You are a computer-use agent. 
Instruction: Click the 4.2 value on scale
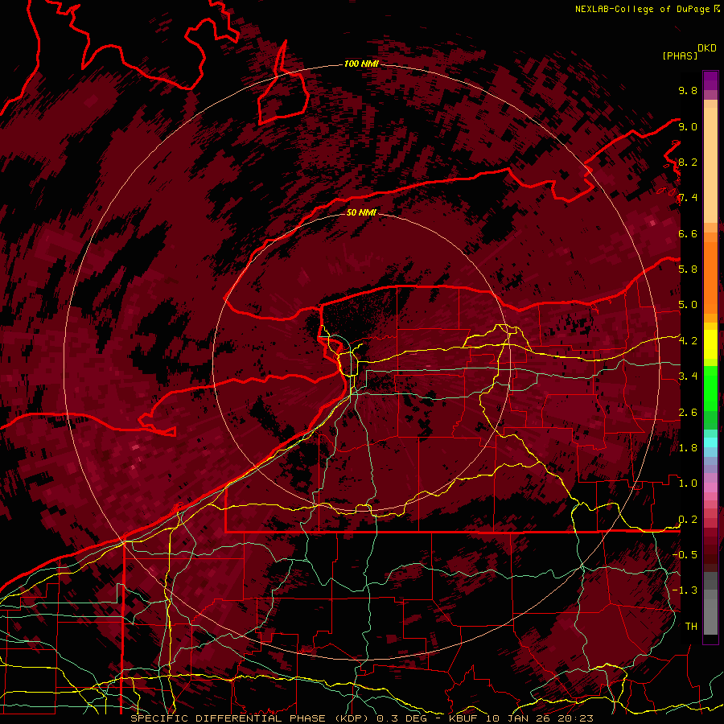coord(688,341)
